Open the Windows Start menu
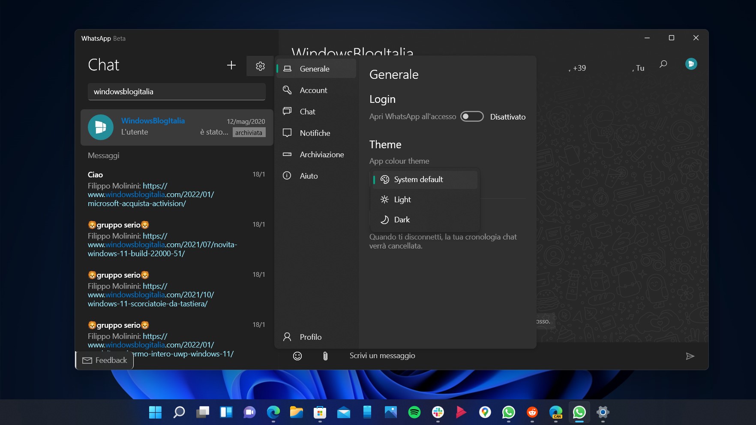This screenshot has width=756, height=425. pyautogui.click(x=155, y=413)
